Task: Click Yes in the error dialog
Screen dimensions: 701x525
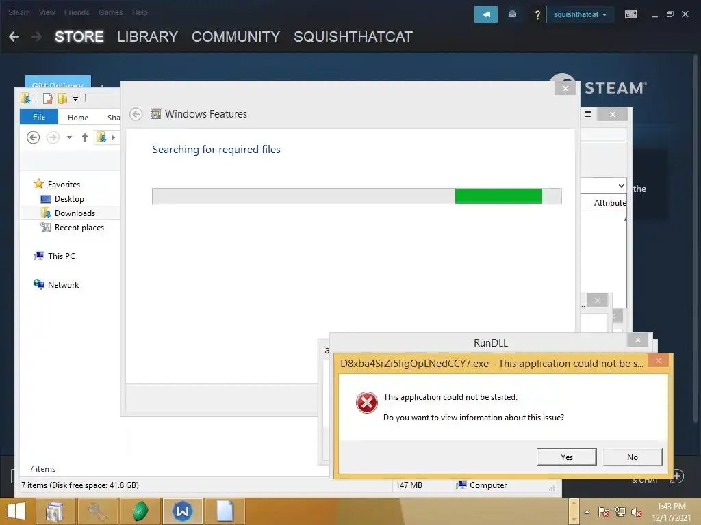Action: coord(566,457)
